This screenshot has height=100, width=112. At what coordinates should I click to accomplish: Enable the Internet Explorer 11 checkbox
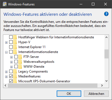coord(11,47)
